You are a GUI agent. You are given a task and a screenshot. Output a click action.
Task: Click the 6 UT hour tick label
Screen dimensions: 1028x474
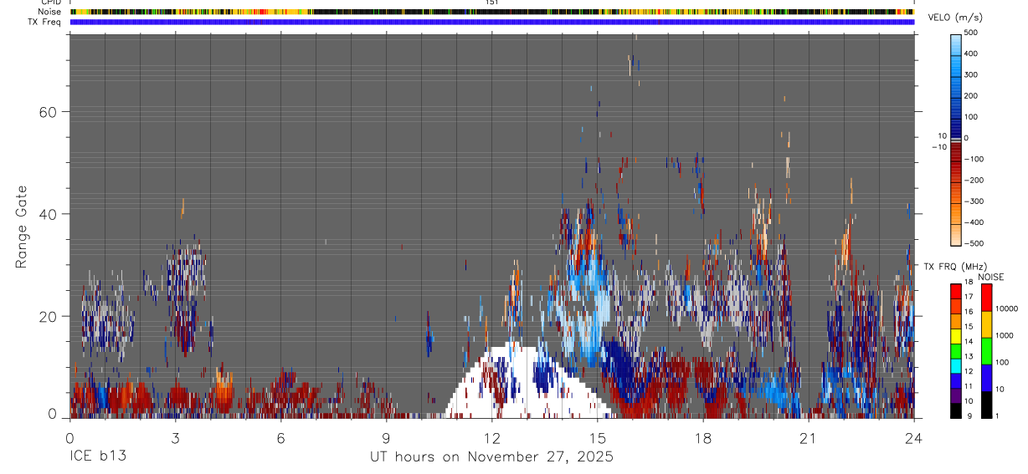point(281,437)
